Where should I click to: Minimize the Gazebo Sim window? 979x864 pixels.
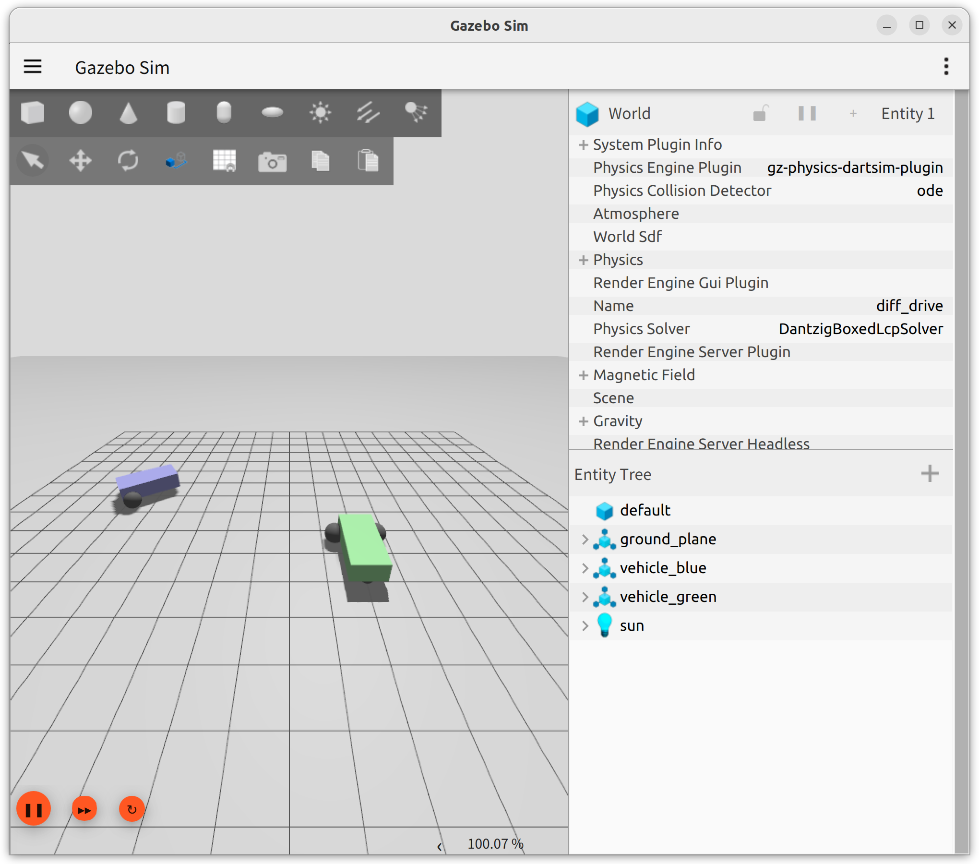click(886, 25)
